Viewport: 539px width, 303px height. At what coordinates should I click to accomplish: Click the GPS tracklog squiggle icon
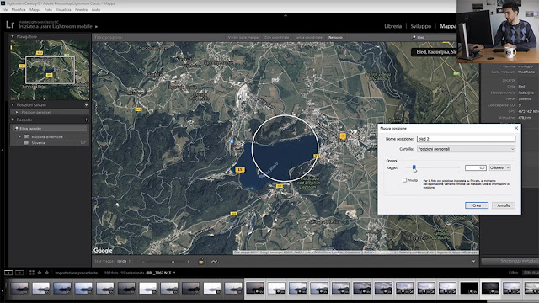[x=215, y=262]
